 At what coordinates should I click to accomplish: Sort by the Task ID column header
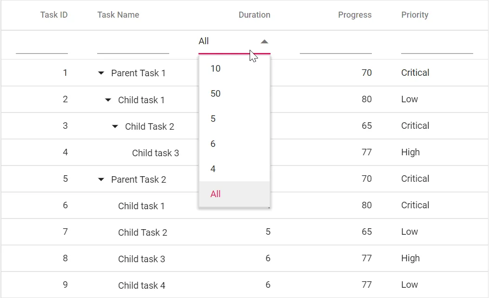[54, 14]
